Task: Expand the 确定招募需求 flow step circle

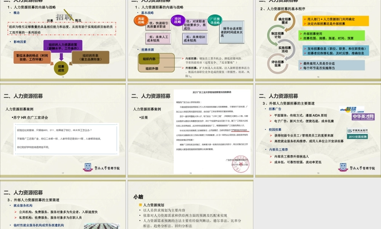Action: [284, 20]
